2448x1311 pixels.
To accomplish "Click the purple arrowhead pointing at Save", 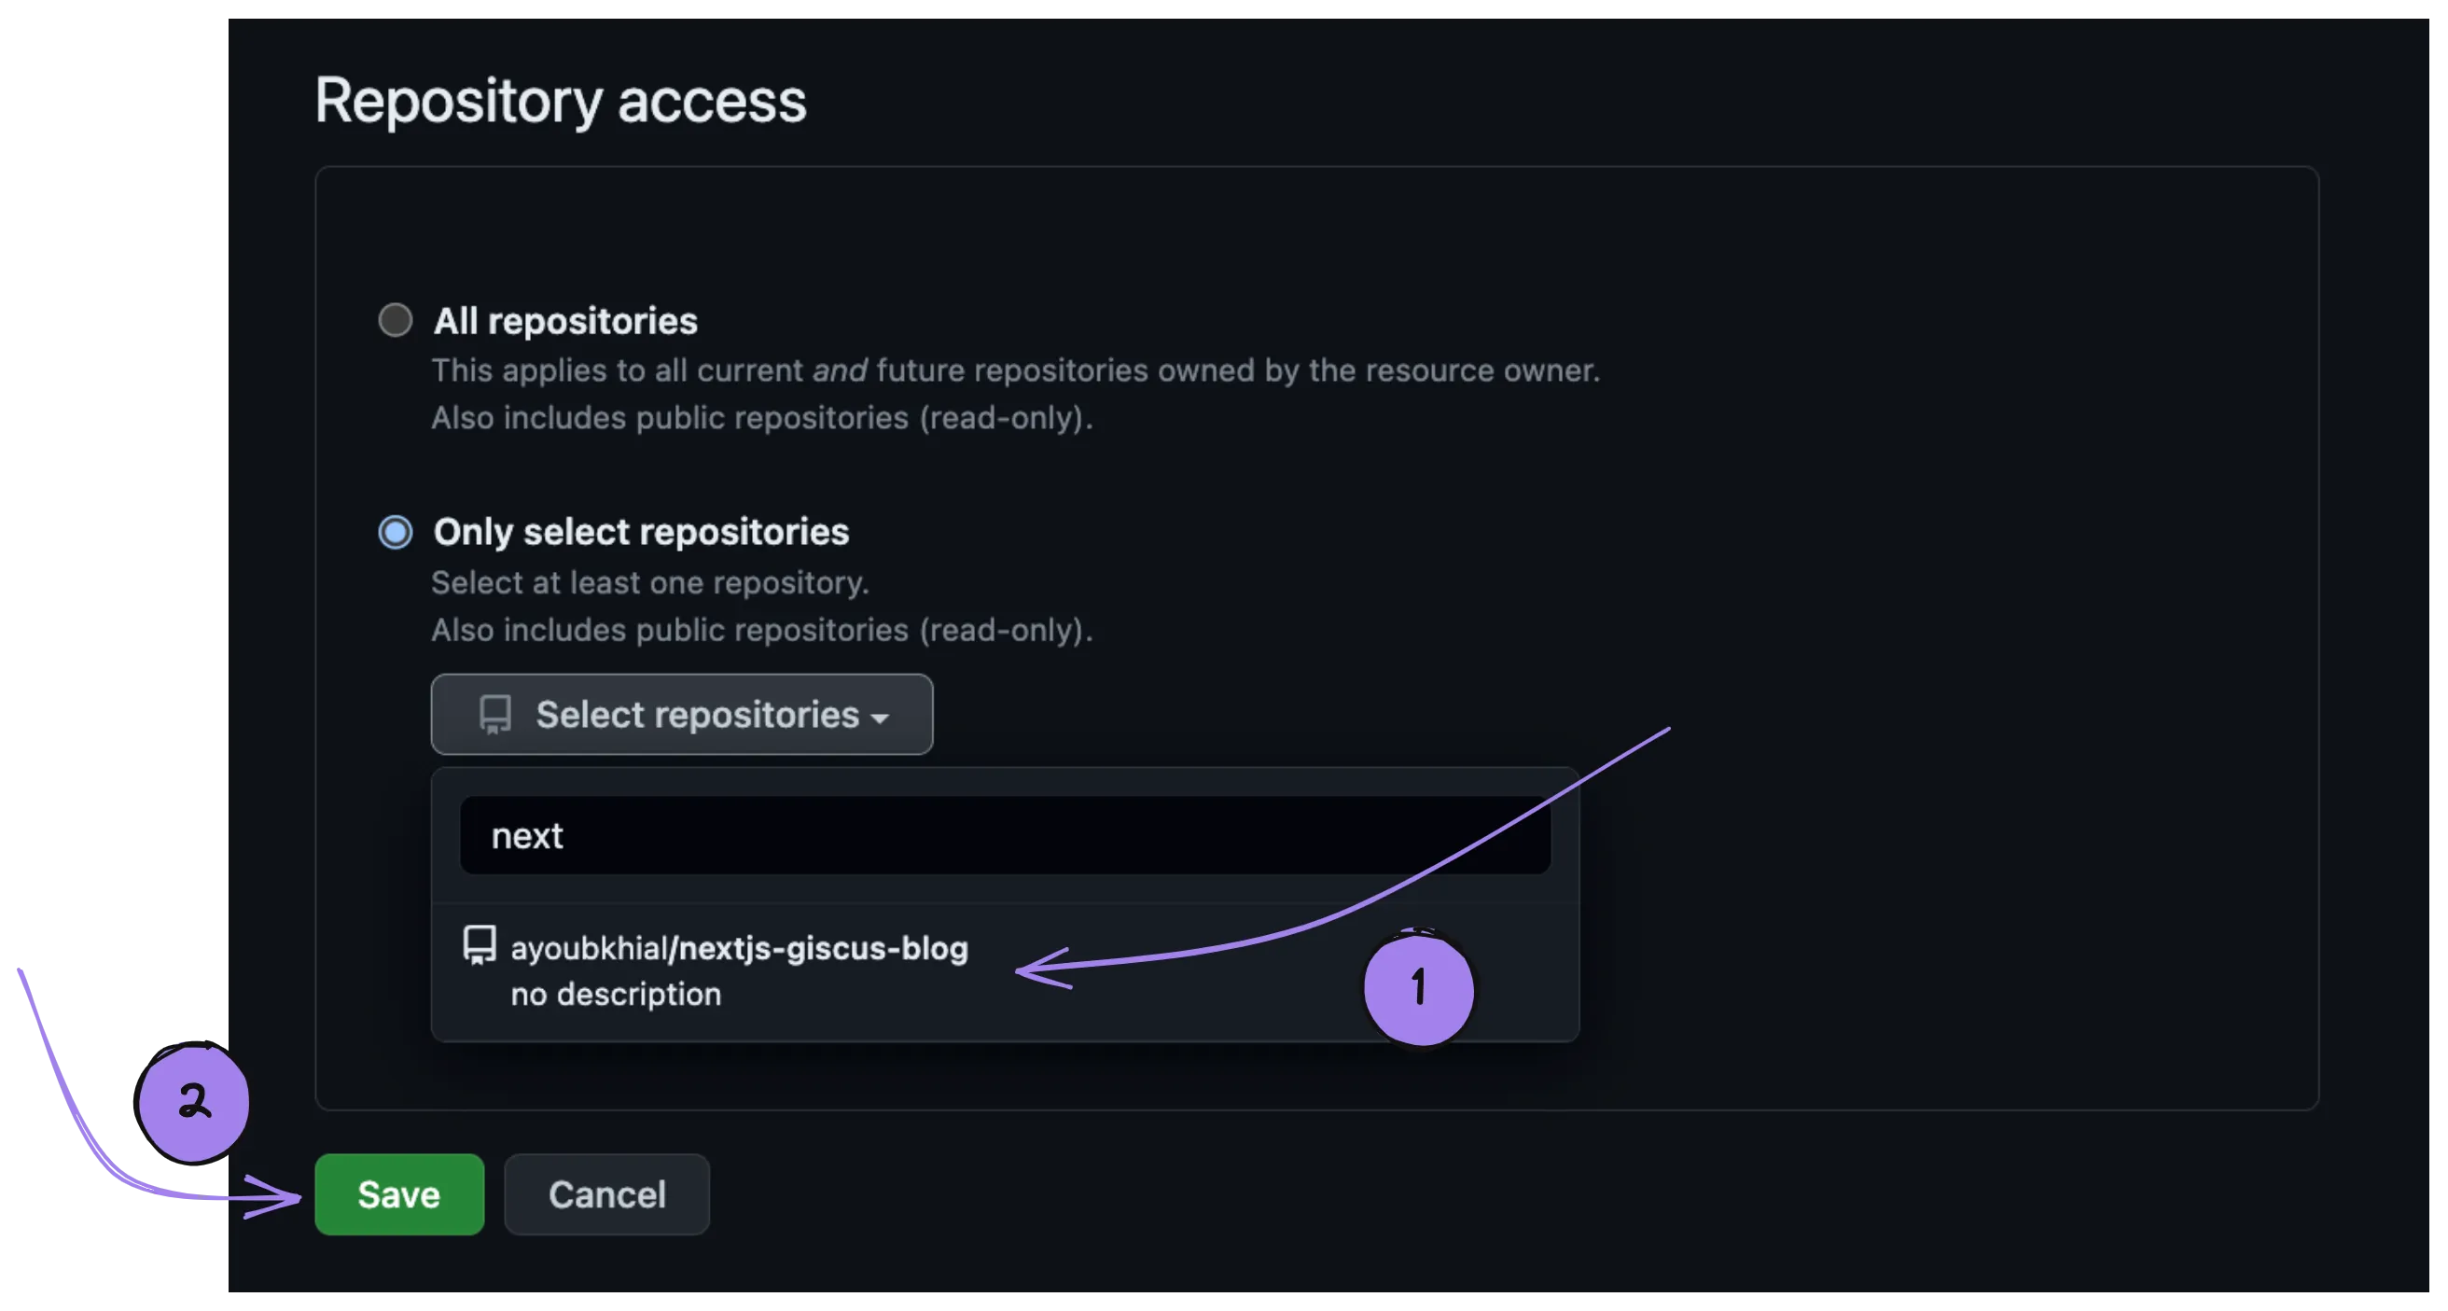I will [277, 1197].
